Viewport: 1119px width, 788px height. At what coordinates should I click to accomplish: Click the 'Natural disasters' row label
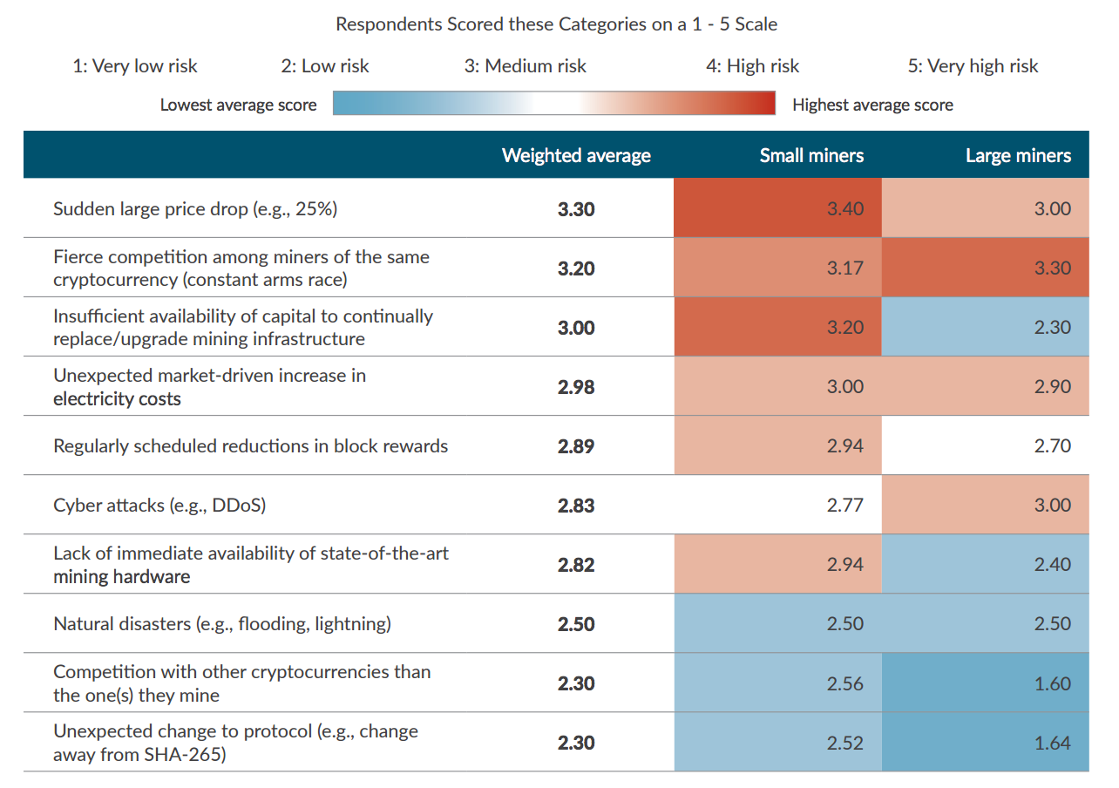tap(222, 624)
